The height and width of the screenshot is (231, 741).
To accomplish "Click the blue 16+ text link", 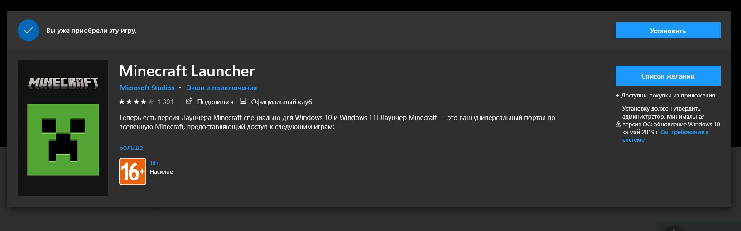I will coord(154,163).
